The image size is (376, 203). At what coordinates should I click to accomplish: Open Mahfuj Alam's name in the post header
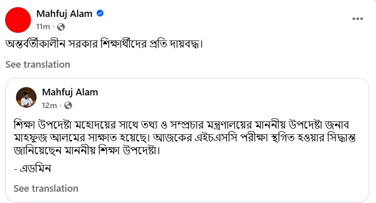coord(64,14)
